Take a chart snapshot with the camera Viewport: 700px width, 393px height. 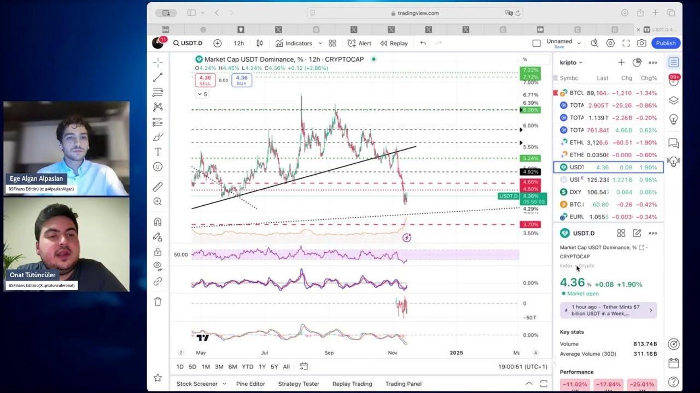(x=641, y=43)
